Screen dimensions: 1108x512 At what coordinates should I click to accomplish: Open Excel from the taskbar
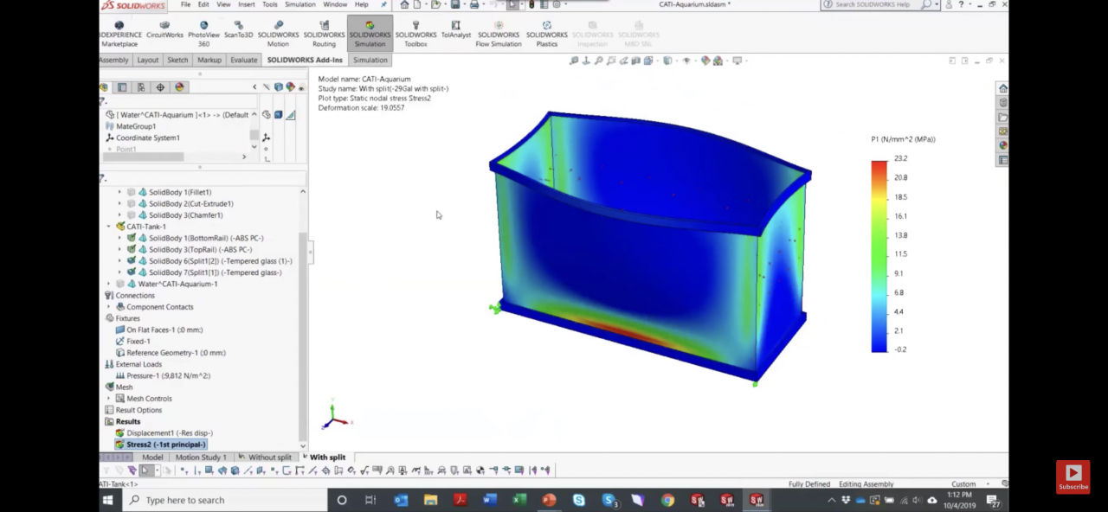point(519,500)
